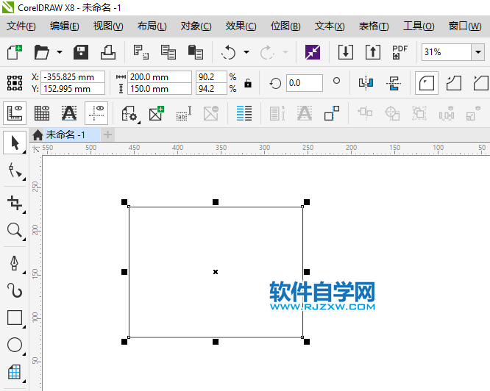Edit the width field 200.0 mm
Viewport: 490px width, 391px height.
[160, 77]
